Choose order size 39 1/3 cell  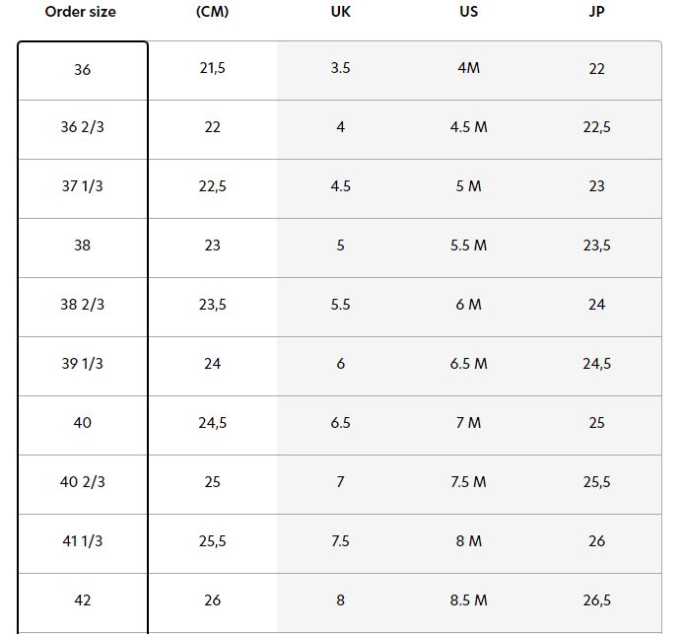(83, 364)
